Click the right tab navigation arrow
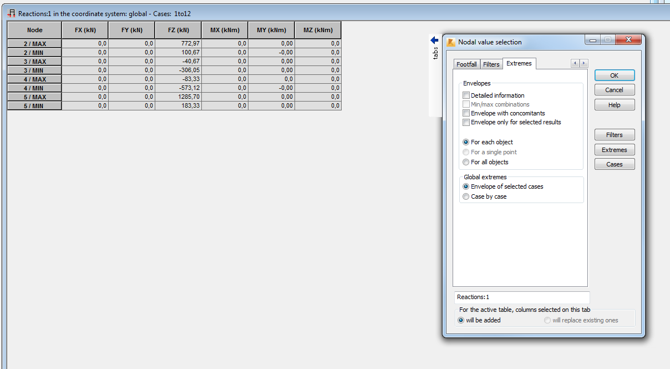Screen dimensions: 670x369 [583, 63]
